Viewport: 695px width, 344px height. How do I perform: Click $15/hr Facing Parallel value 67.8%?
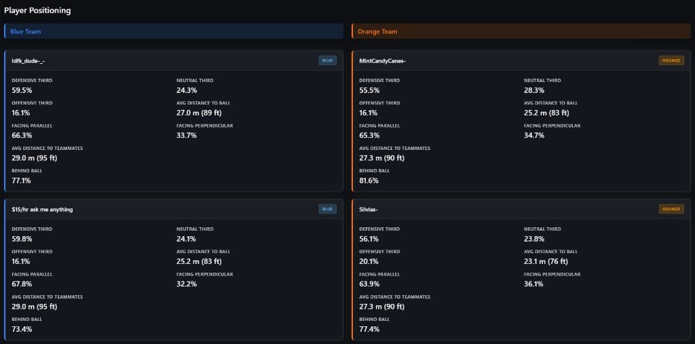[22, 284]
